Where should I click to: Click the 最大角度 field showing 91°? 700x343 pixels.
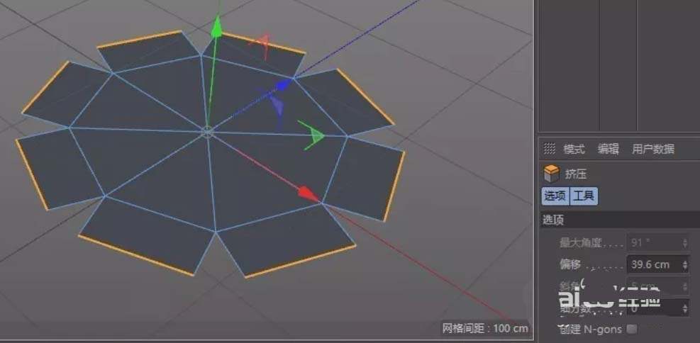pos(654,243)
